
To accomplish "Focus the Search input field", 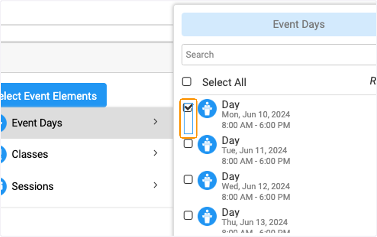I will click(x=279, y=54).
